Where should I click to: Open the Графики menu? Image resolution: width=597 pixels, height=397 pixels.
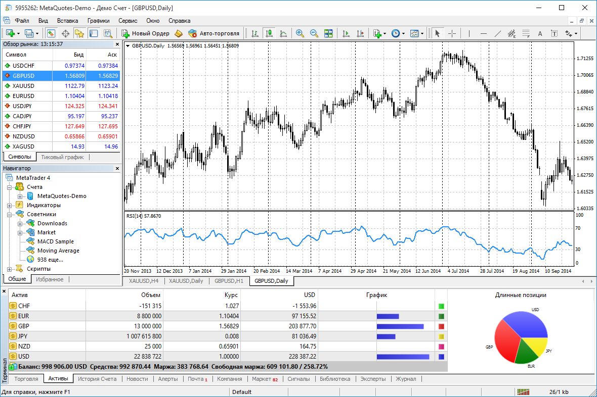coord(98,21)
